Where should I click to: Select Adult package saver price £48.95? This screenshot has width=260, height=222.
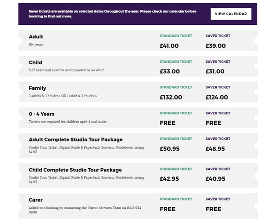pos(215,149)
